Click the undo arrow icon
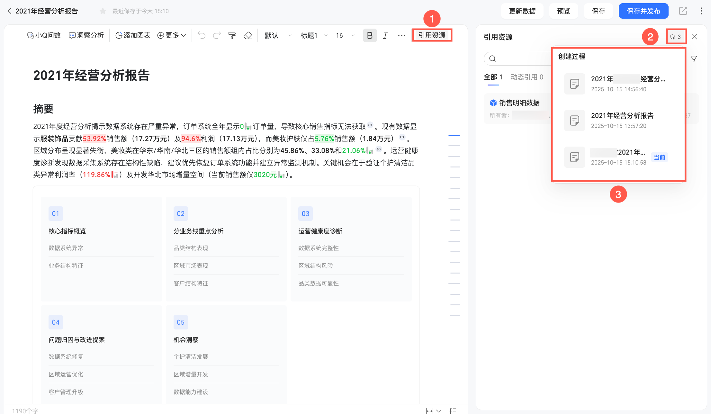711x414 pixels. click(x=202, y=35)
